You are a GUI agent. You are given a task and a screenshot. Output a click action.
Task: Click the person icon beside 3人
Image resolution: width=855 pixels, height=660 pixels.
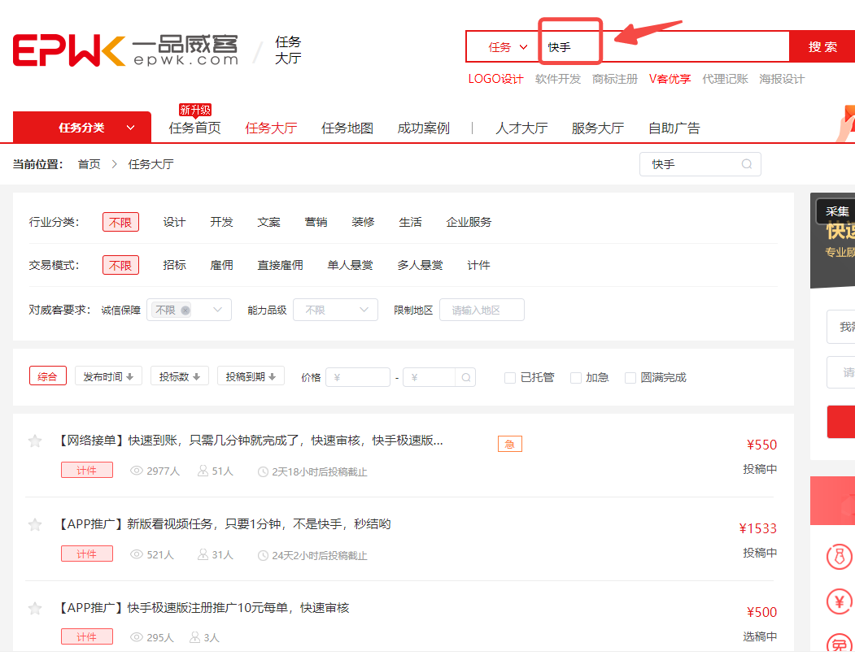(x=194, y=636)
